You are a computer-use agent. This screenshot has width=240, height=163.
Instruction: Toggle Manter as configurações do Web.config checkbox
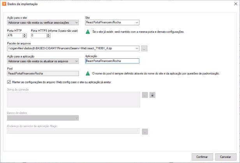tap(9, 82)
